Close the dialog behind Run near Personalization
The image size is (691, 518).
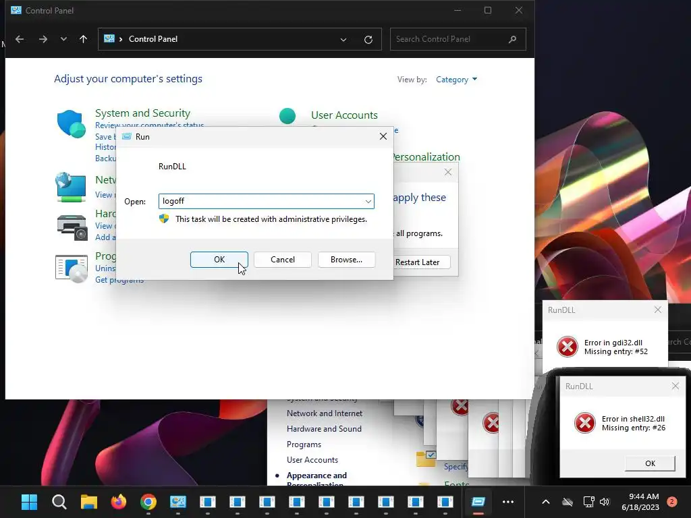448,172
